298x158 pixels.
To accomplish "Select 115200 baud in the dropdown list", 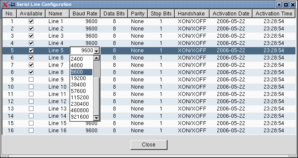I will (x=82, y=98).
